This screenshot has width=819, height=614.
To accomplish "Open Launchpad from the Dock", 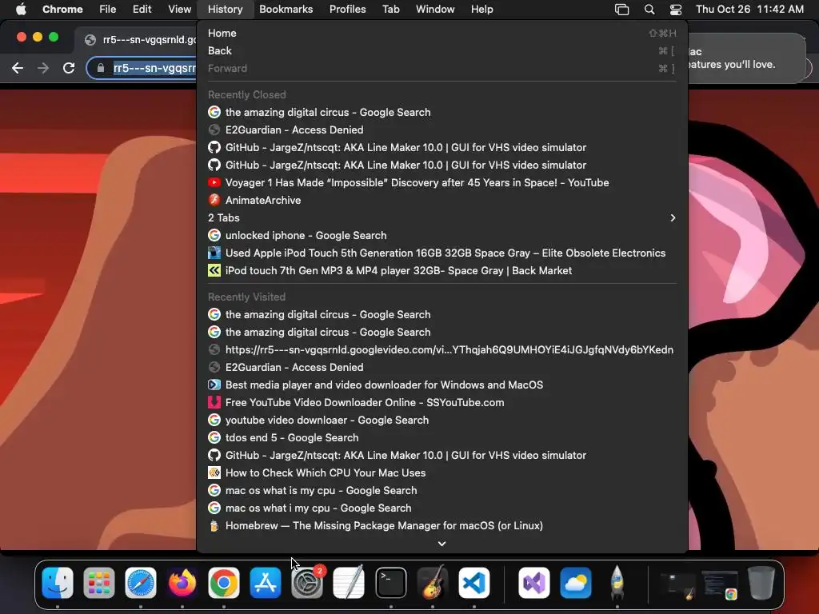I will 98,583.
